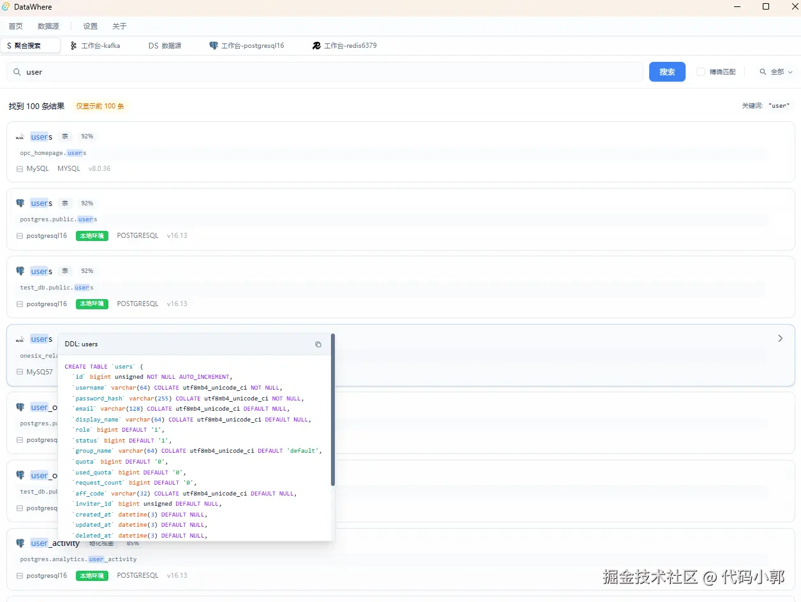Click the path postgres.public.users
The height and width of the screenshot is (602, 801).
coord(59,219)
